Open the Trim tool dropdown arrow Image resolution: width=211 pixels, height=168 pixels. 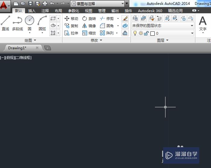tap(118, 18)
